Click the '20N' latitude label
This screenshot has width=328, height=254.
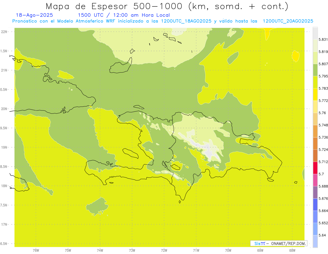4,109
